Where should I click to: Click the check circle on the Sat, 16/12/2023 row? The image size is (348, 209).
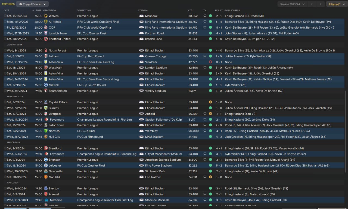(x=5, y=16)
